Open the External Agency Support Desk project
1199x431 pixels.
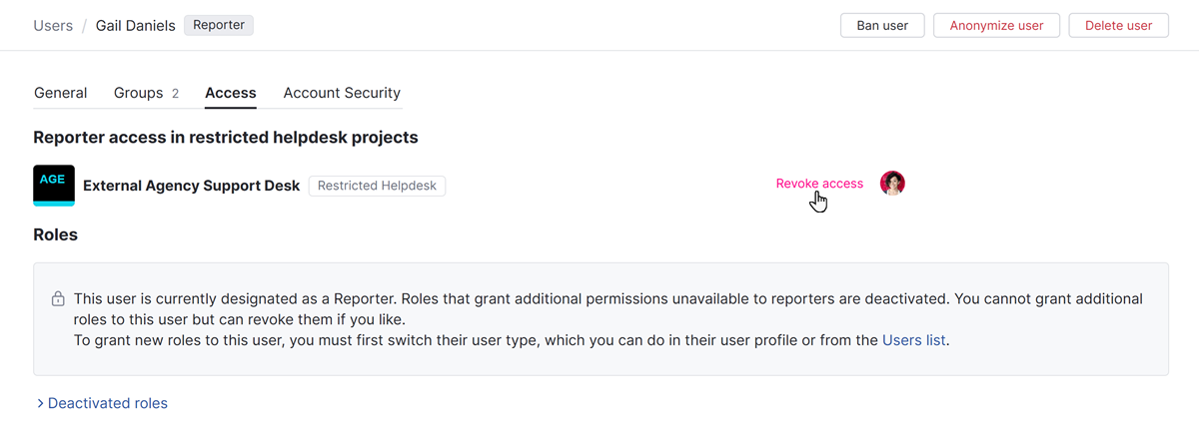192,186
